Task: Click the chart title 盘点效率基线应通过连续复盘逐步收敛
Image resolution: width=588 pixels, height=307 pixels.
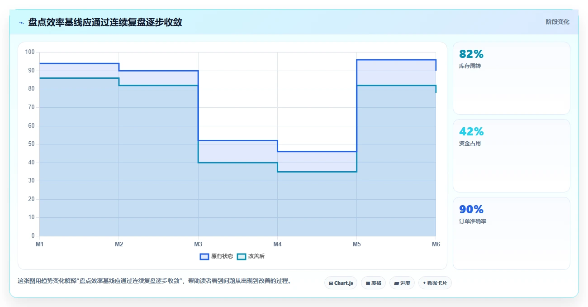Action: [105, 22]
